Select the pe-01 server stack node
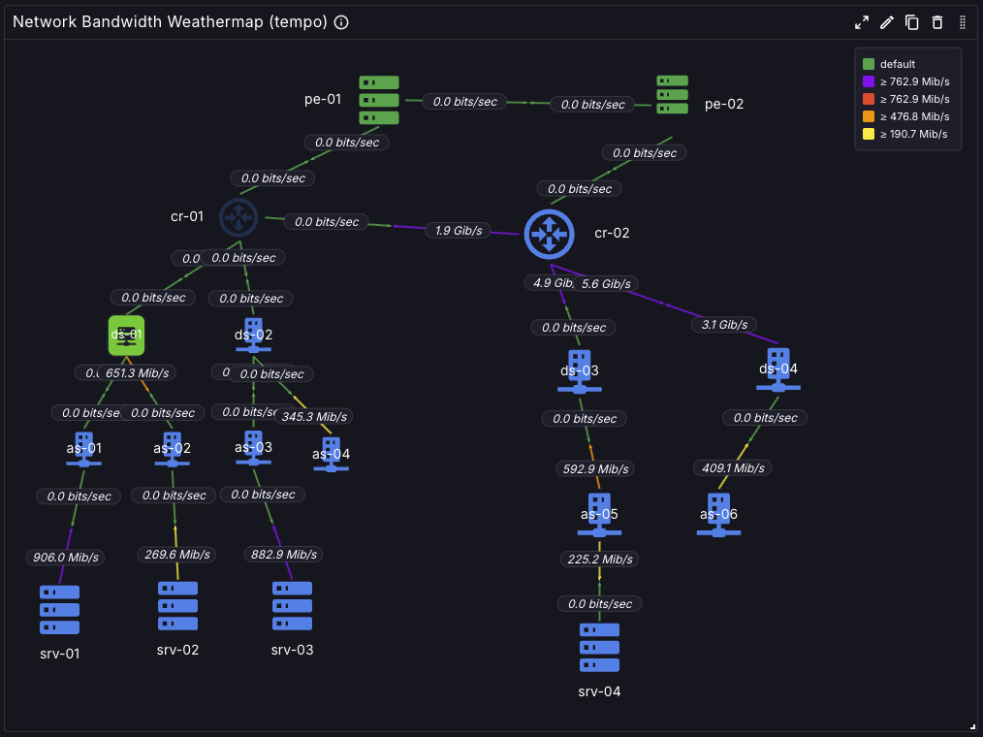The width and height of the screenshot is (983, 737). (x=379, y=100)
